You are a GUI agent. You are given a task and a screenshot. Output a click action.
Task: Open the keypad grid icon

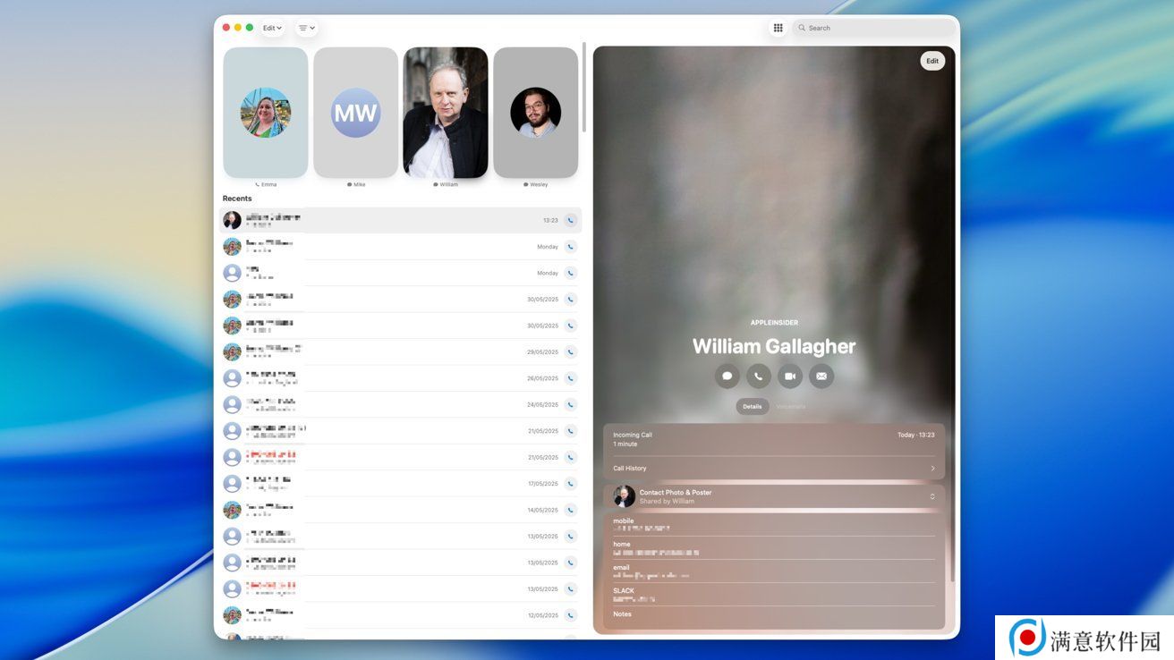pyautogui.click(x=778, y=28)
